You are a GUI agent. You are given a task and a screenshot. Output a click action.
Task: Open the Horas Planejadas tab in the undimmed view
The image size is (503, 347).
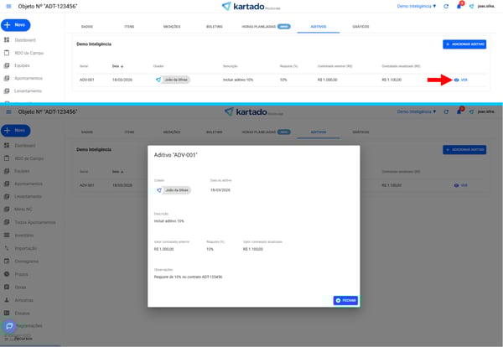click(266, 27)
